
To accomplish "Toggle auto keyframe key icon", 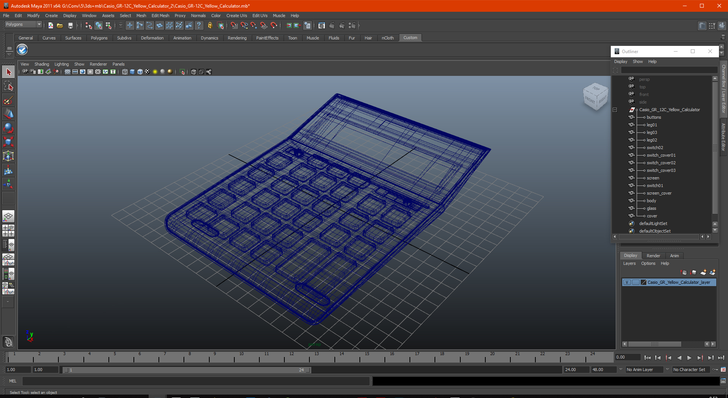I will coord(715,370).
